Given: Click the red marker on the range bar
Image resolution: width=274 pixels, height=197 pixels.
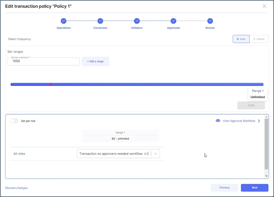Looking at the screenshot, I should click(51, 84).
